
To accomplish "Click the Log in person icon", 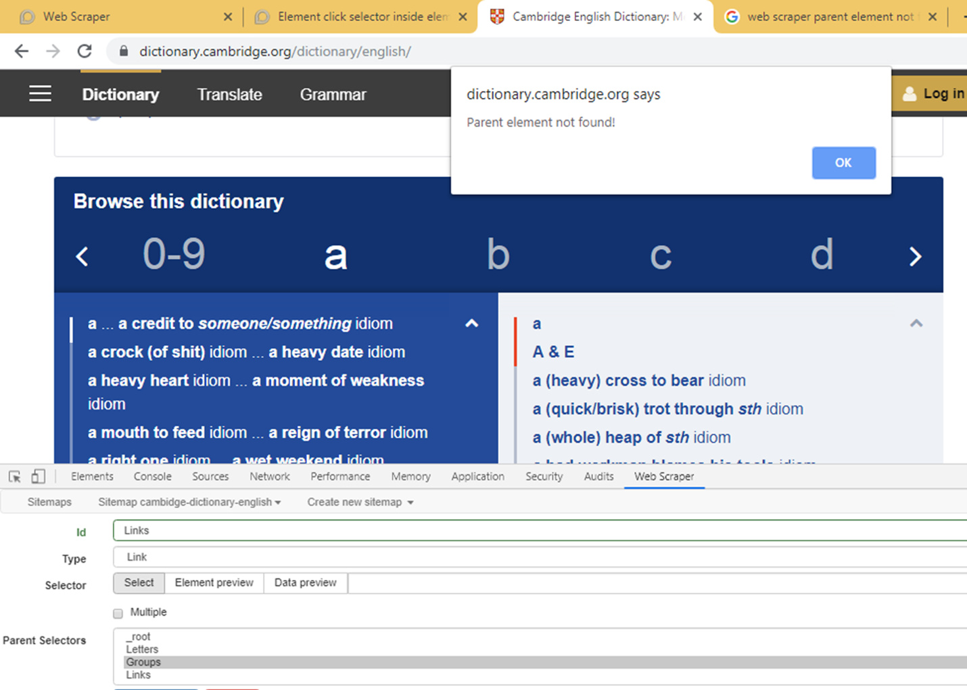I will [x=910, y=93].
